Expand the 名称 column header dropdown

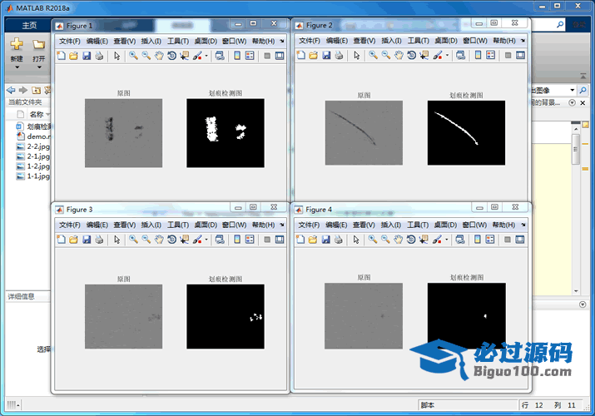coord(48,115)
